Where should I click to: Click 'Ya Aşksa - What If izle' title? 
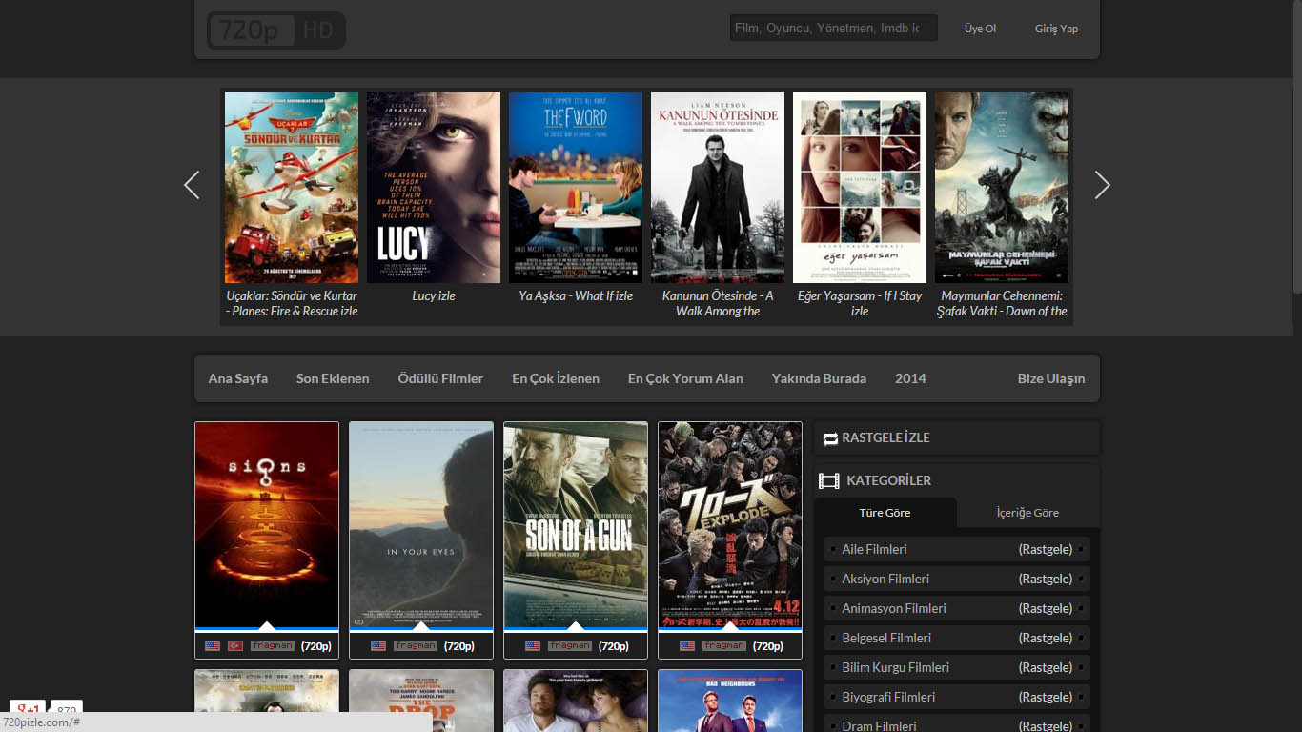pyautogui.click(x=576, y=295)
